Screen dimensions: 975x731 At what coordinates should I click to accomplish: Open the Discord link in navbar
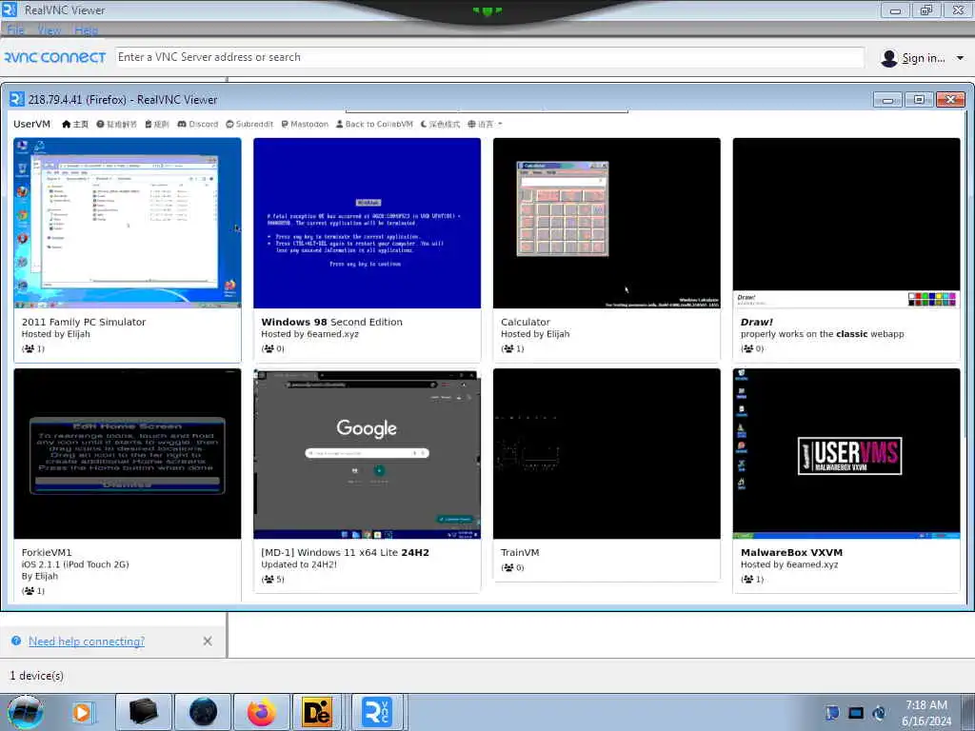(x=198, y=125)
